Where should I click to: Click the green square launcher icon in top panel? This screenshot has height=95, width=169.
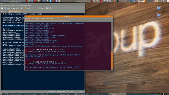(x=29, y=1)
